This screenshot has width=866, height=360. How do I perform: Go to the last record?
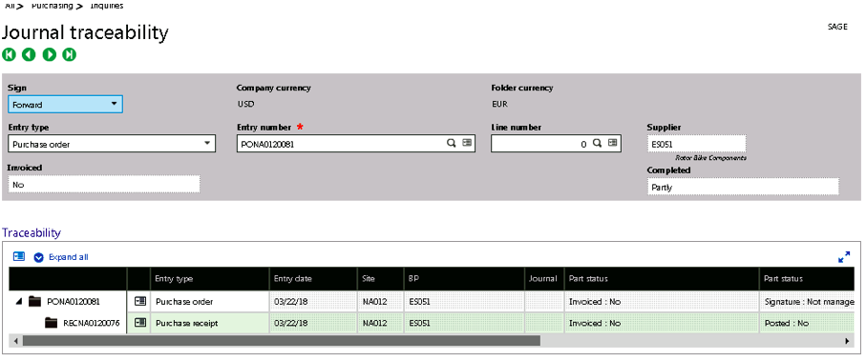pyautogui.click(x=69, y=54)
